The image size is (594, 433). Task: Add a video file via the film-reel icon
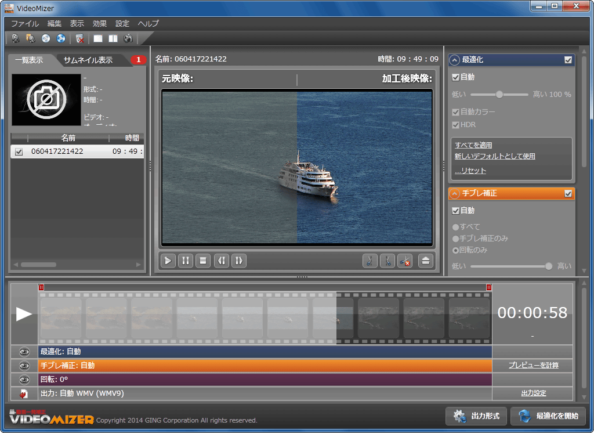pyautogui.click(x=15, y=38)
